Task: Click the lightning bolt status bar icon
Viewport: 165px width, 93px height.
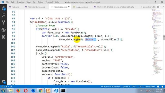Action: (11, 87)
